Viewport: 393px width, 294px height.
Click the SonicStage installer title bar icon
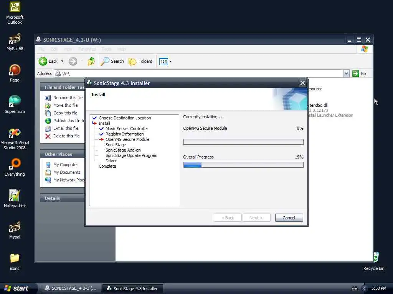tap(89, 83)
